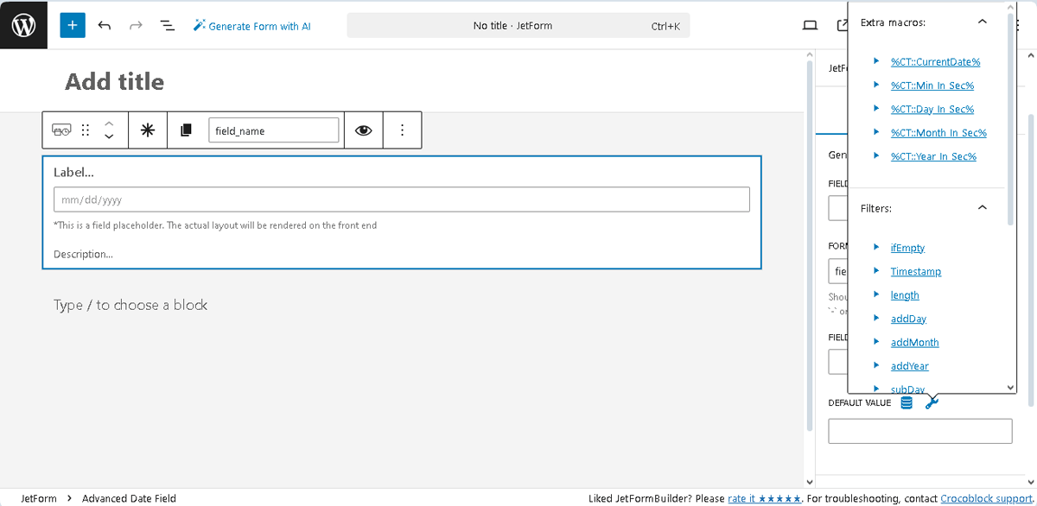
Task: Collapse the Extra macros section
Action: (982, 22)
